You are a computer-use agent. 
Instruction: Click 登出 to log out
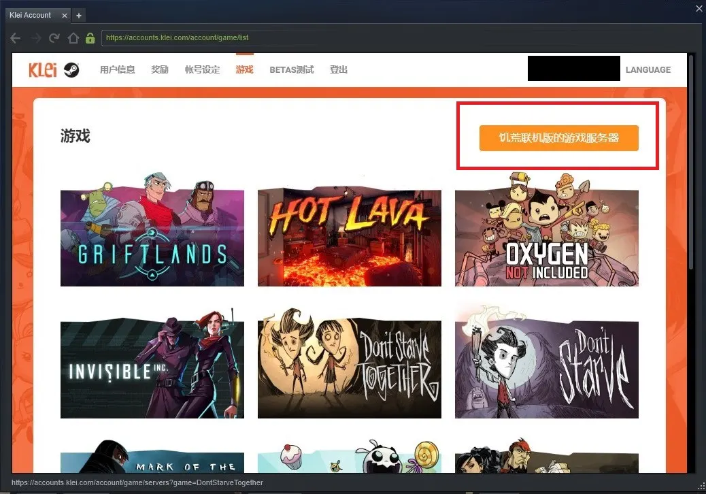[x=338, y=70]
